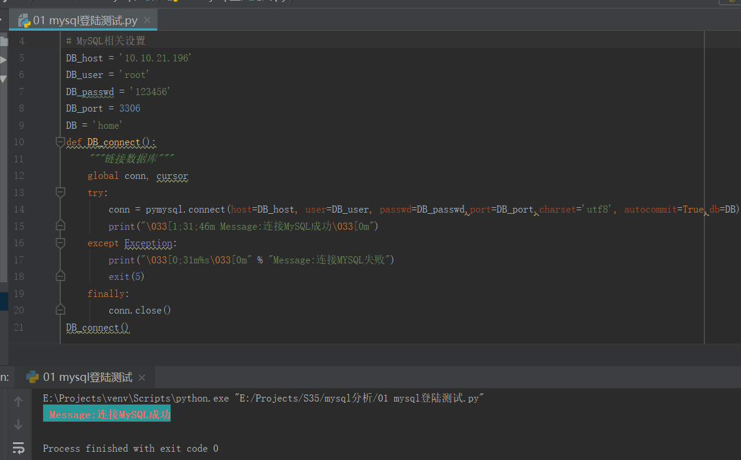Screen dimensions: 741x460
Task: Click the down-pointing triangle icon beside line 6
Action: pyautogui.click(x=4, y=79)
